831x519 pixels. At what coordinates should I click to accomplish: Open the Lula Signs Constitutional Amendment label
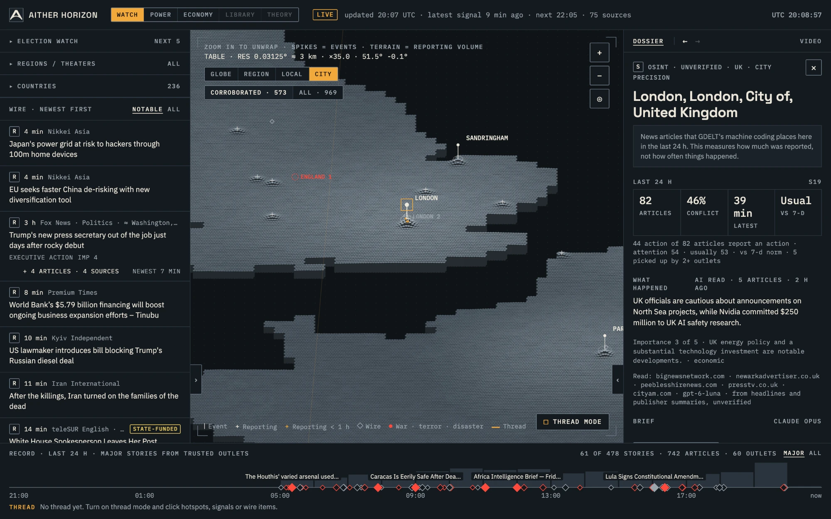[654, 476]
